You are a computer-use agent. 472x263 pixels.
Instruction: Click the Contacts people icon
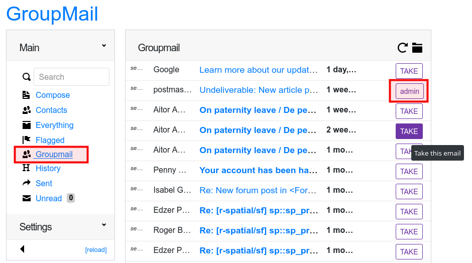click(27, 110)
